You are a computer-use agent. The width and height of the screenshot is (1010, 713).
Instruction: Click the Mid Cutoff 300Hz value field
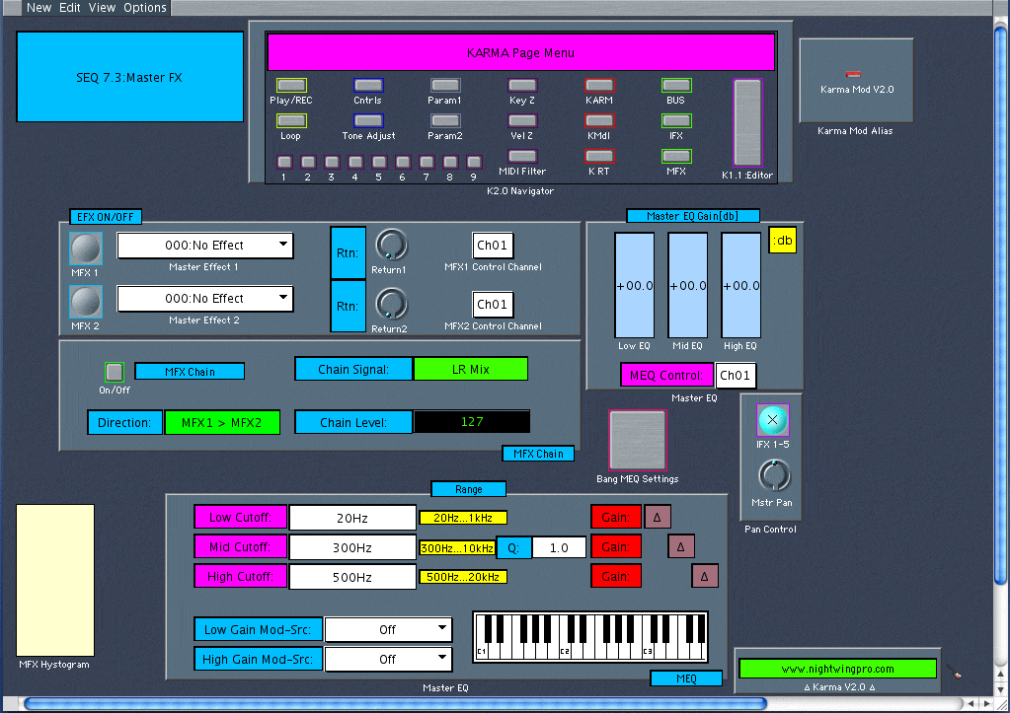click(x=352, y=547)
